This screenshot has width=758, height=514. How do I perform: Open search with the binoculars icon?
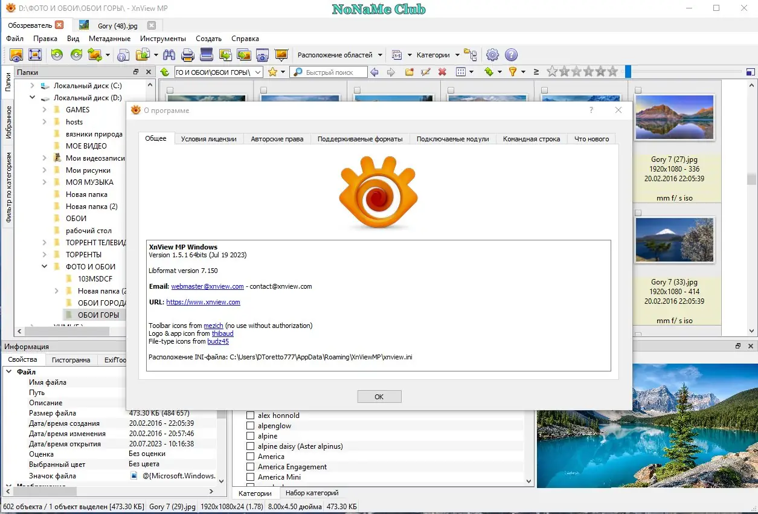click(169, 55)
